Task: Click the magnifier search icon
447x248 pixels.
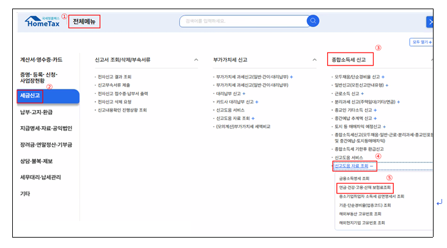Action: pyautogui.click(x=312, y=21)
